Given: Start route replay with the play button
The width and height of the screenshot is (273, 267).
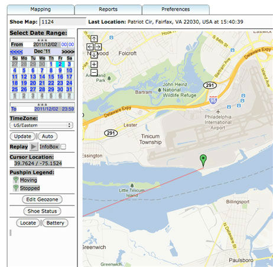Looking at the screenshot, I should pos(34,147).
